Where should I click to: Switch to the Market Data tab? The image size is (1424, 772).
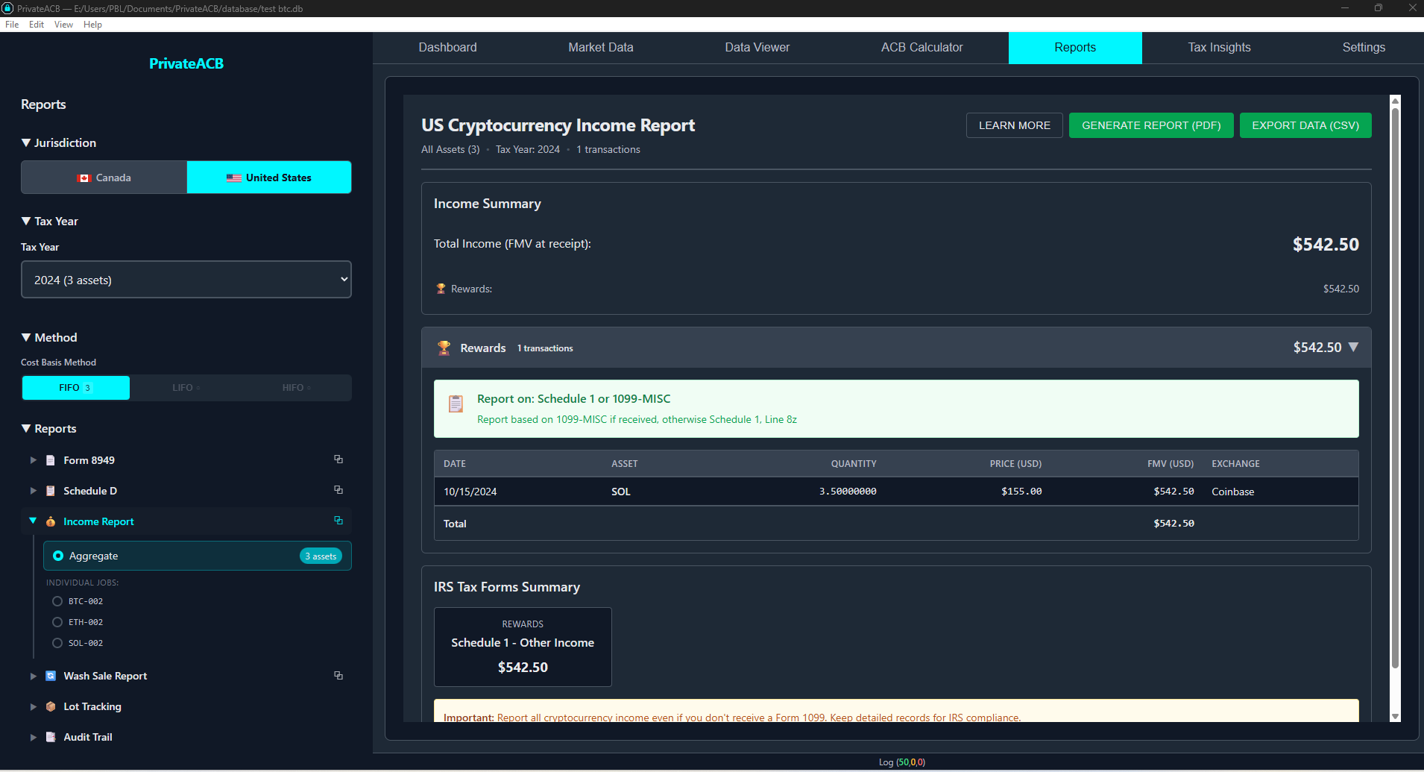(x=601, y=48)
